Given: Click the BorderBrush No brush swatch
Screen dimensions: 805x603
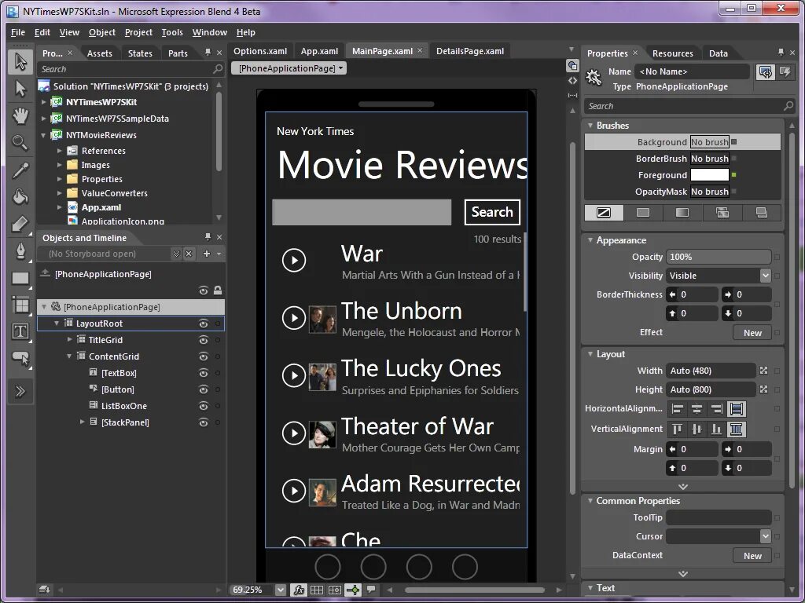Looking at the screenshot, I should (710, 159).
